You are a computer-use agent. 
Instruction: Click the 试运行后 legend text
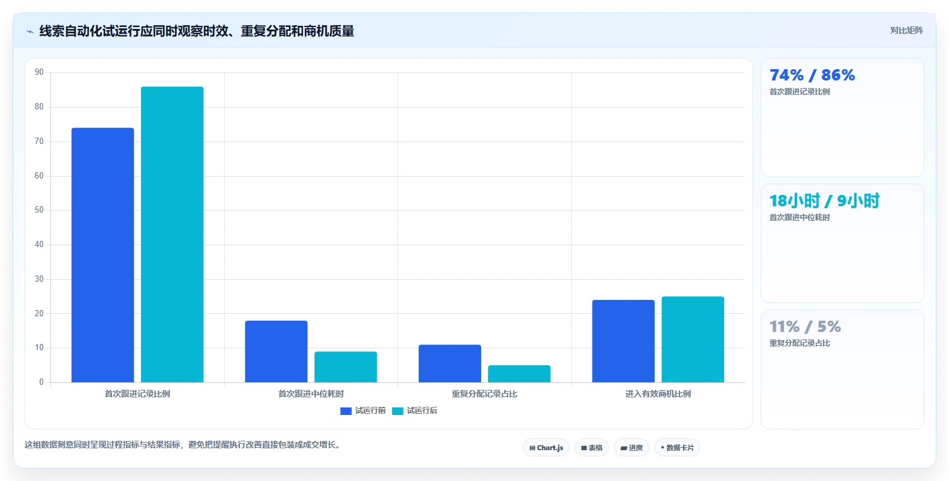(422, 411)
